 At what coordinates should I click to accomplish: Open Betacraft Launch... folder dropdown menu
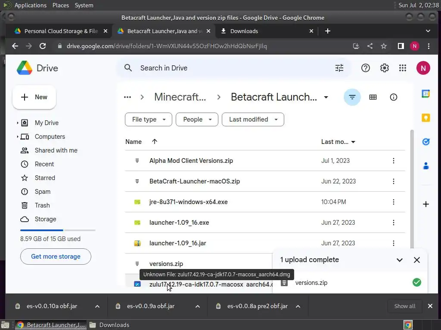326,97
